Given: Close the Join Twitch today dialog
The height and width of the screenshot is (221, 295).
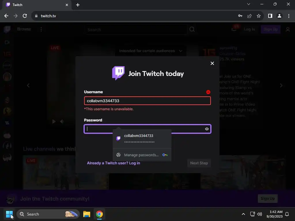Looking at the screenshot, I should [212, 63].
